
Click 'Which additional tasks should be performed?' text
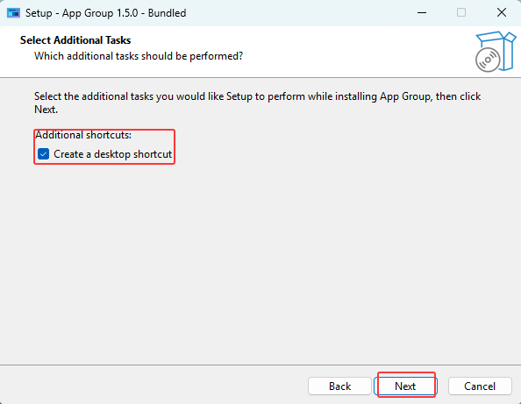click(139, 56)
